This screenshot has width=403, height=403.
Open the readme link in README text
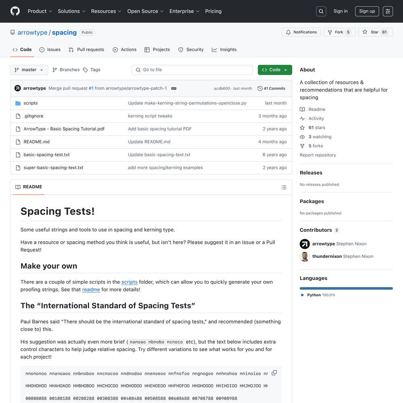coord(91,290)
